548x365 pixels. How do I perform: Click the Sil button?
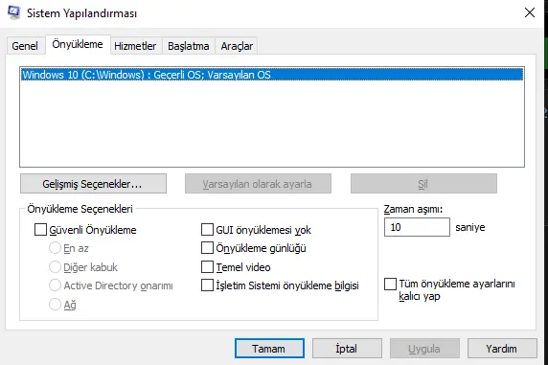[x=423, y=184]
